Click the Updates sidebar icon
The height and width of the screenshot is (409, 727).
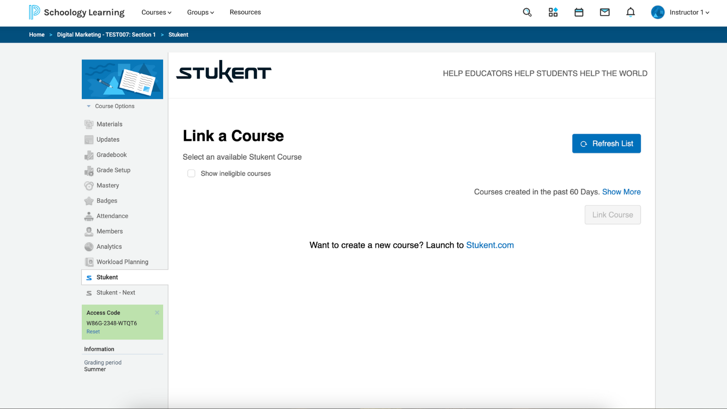point(89,140)
